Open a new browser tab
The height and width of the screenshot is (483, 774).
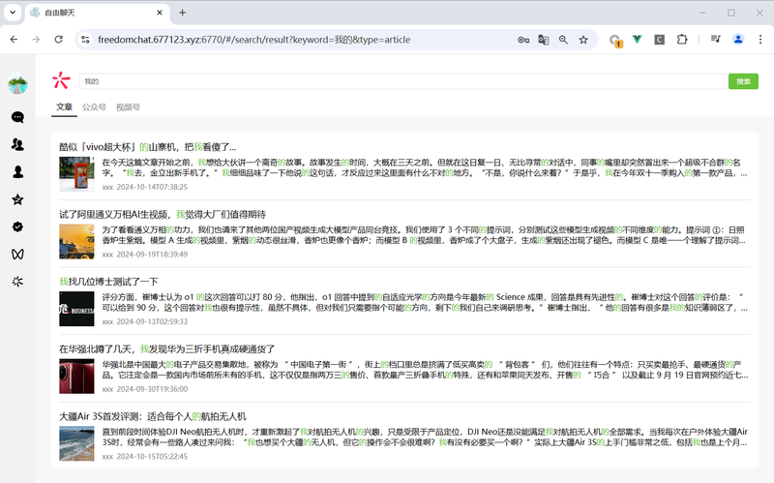coord(183,13)
